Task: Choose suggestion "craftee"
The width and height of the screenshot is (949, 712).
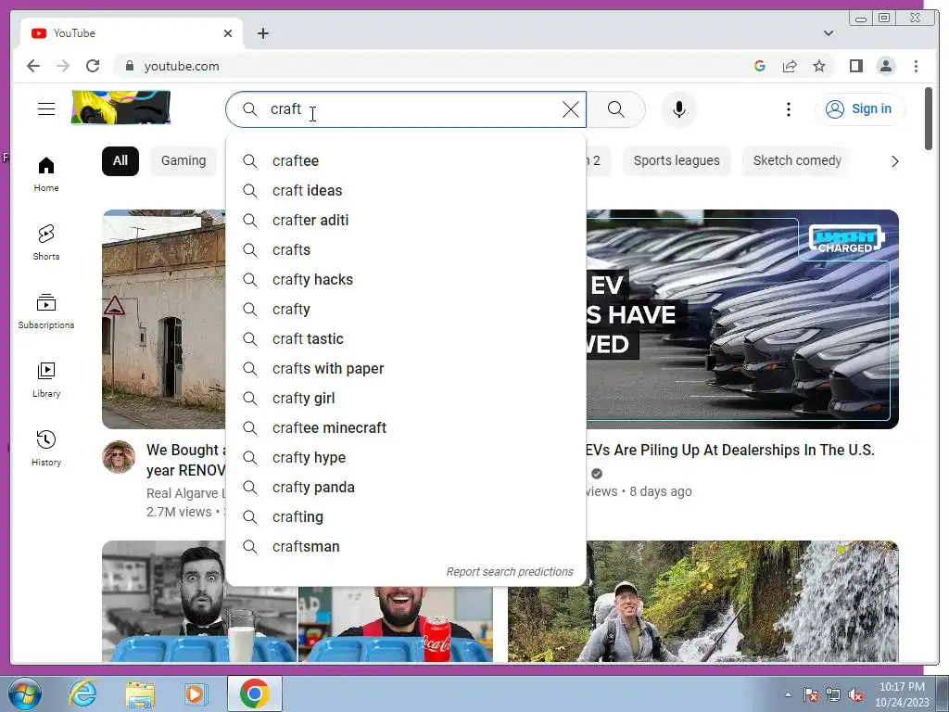Action: 406,160
